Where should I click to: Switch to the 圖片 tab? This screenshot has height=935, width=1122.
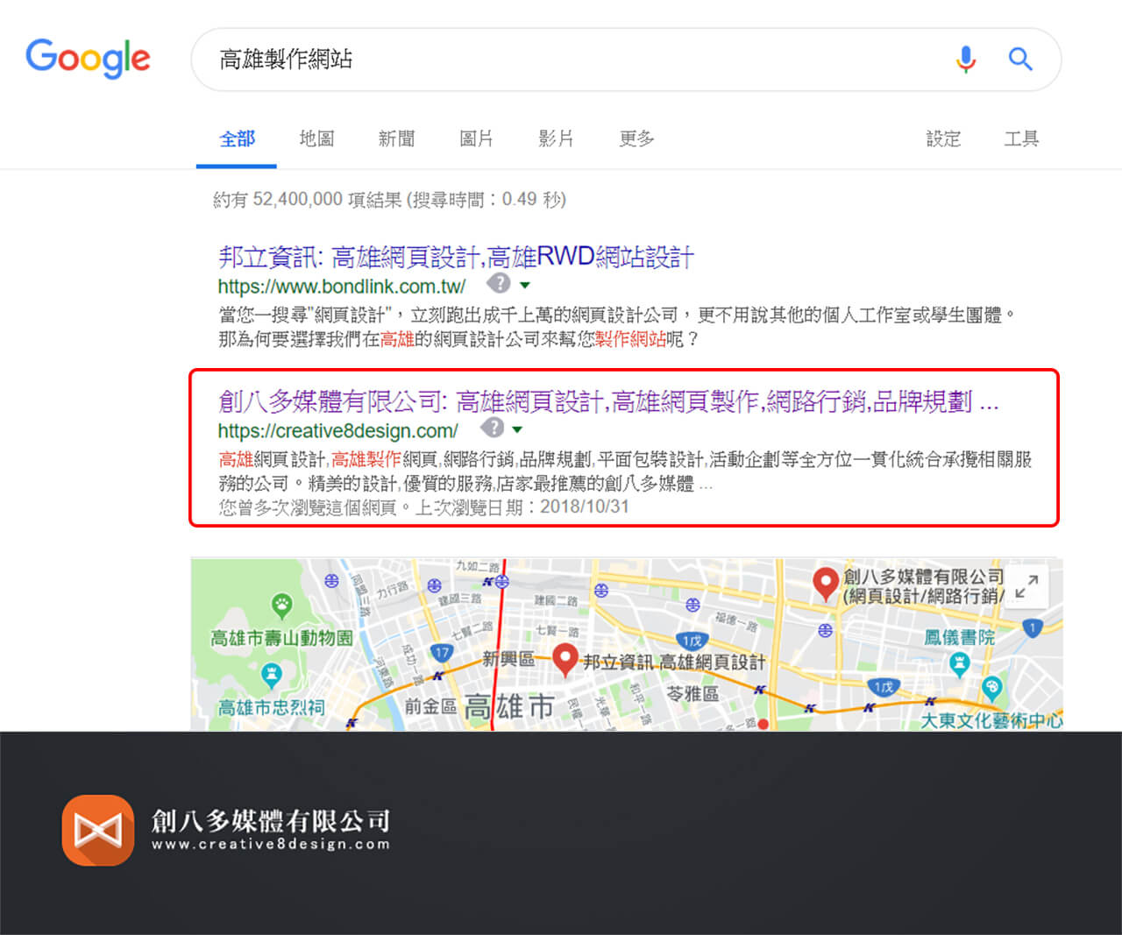tap(476, 138)
